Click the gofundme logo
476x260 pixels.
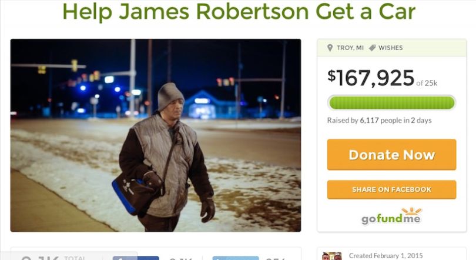tap(391, 216)
